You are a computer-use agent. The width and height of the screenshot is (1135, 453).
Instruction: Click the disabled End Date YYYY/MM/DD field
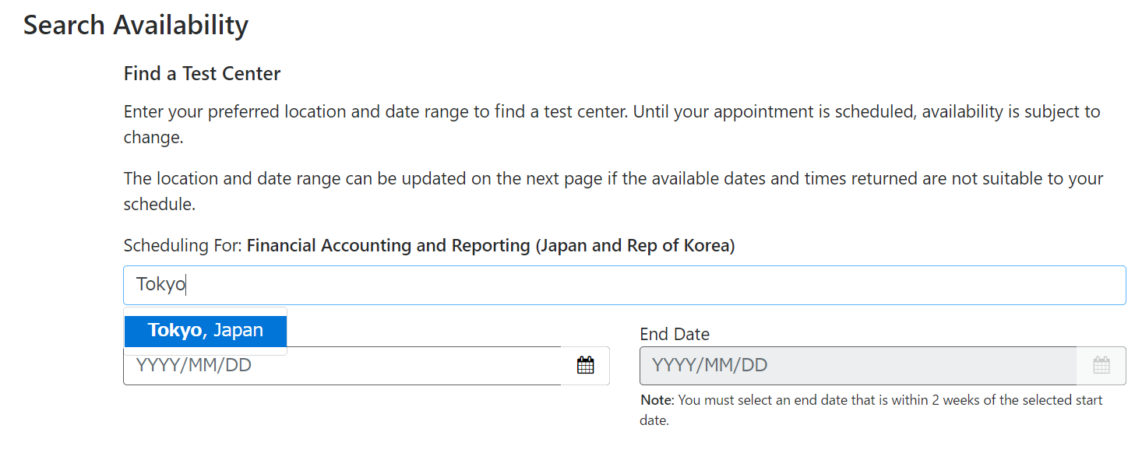coord(857,365)
